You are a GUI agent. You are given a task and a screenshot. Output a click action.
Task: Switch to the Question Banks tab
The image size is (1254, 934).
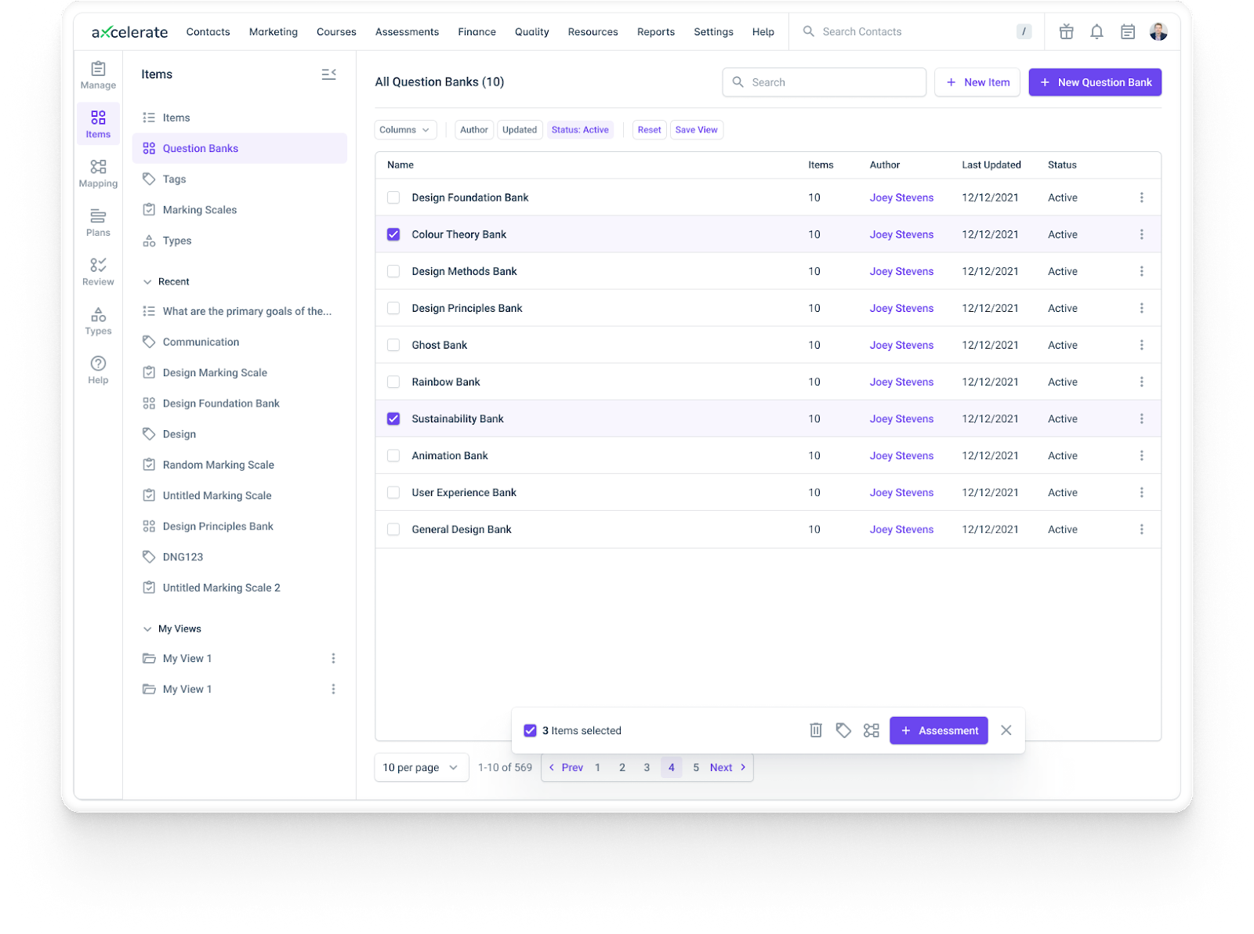[200, 148]
